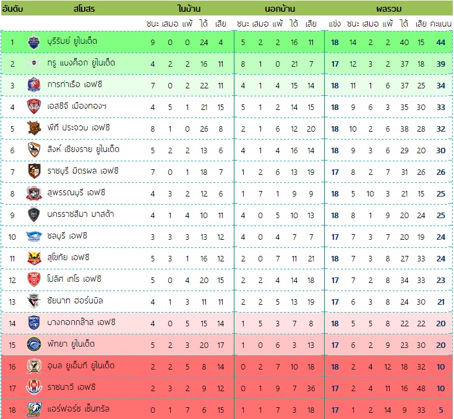
Task: Click the อันดับ rank column header
Action: click(x=12, y=9)
